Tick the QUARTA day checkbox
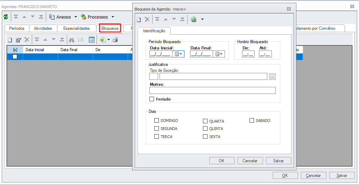Viewport: 359px width, 185px height. tap(205, 121)
